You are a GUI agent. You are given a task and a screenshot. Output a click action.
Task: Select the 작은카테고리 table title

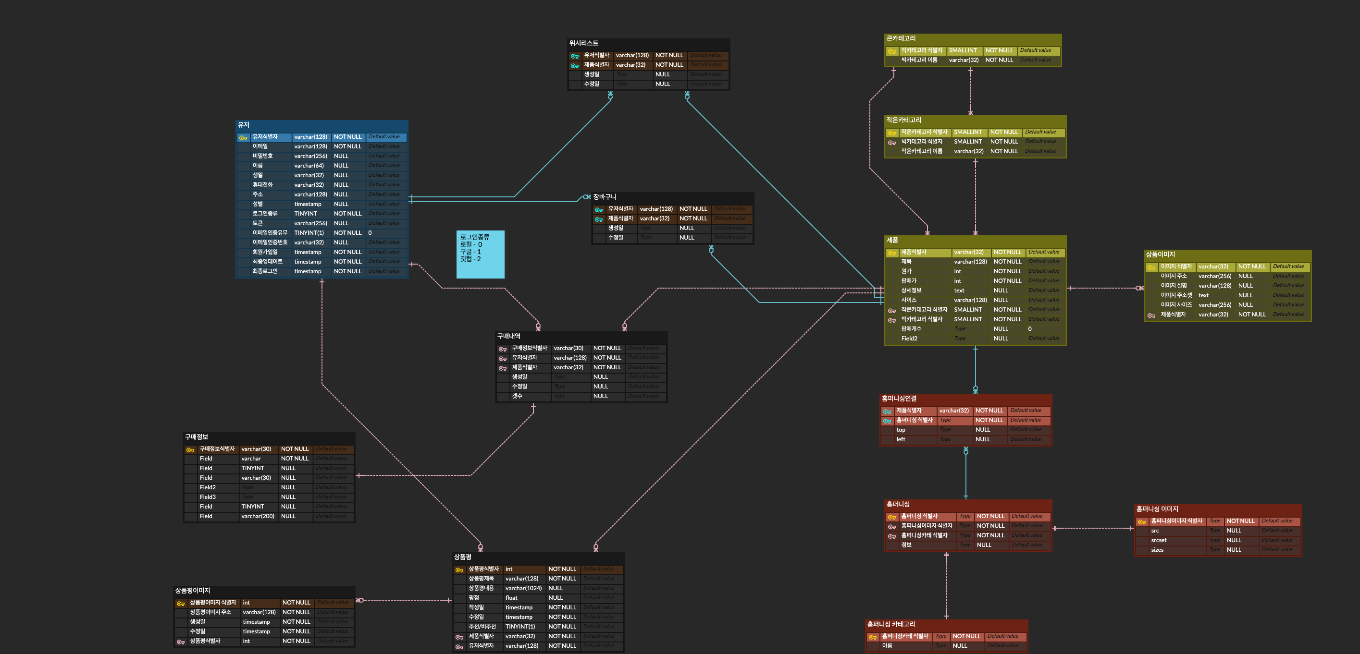point(904,120)
